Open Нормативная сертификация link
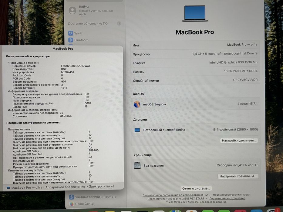This screenshot has width=283, height=212. pos(231,195)
